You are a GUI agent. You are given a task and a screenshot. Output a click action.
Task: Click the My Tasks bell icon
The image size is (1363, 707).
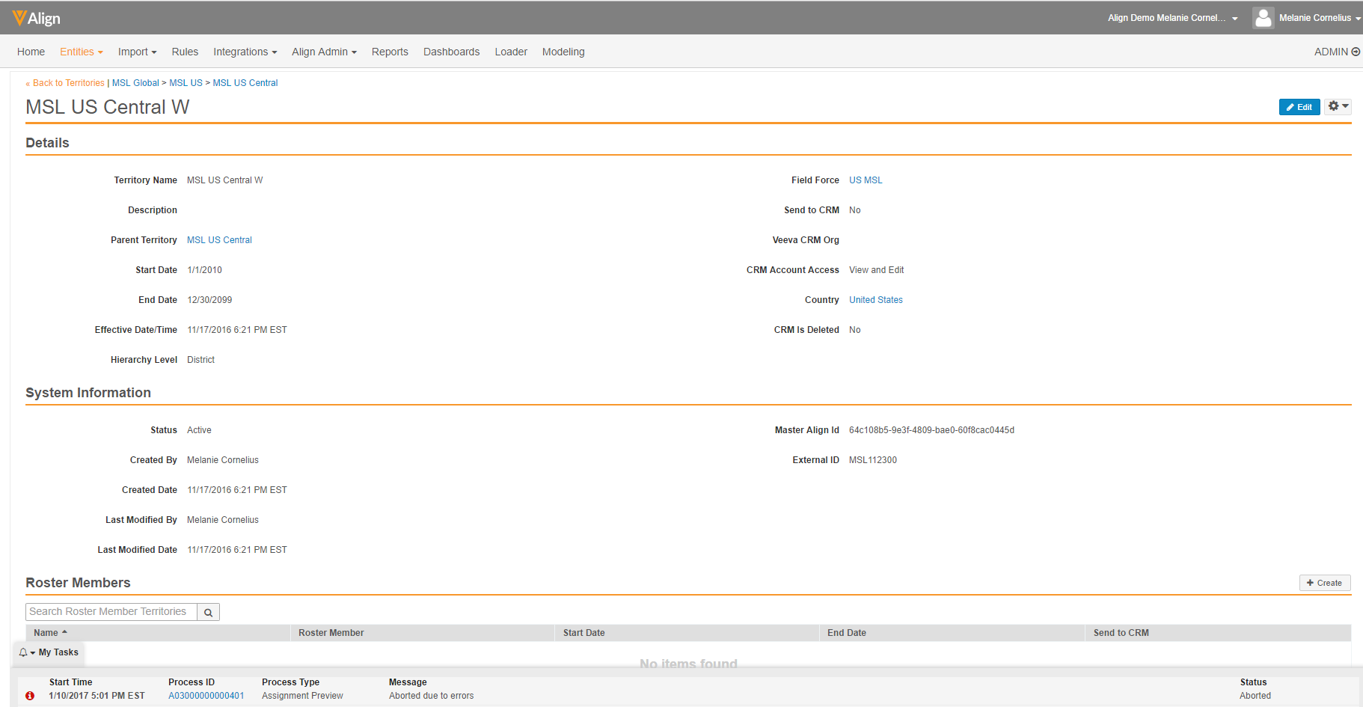point(24,652)
